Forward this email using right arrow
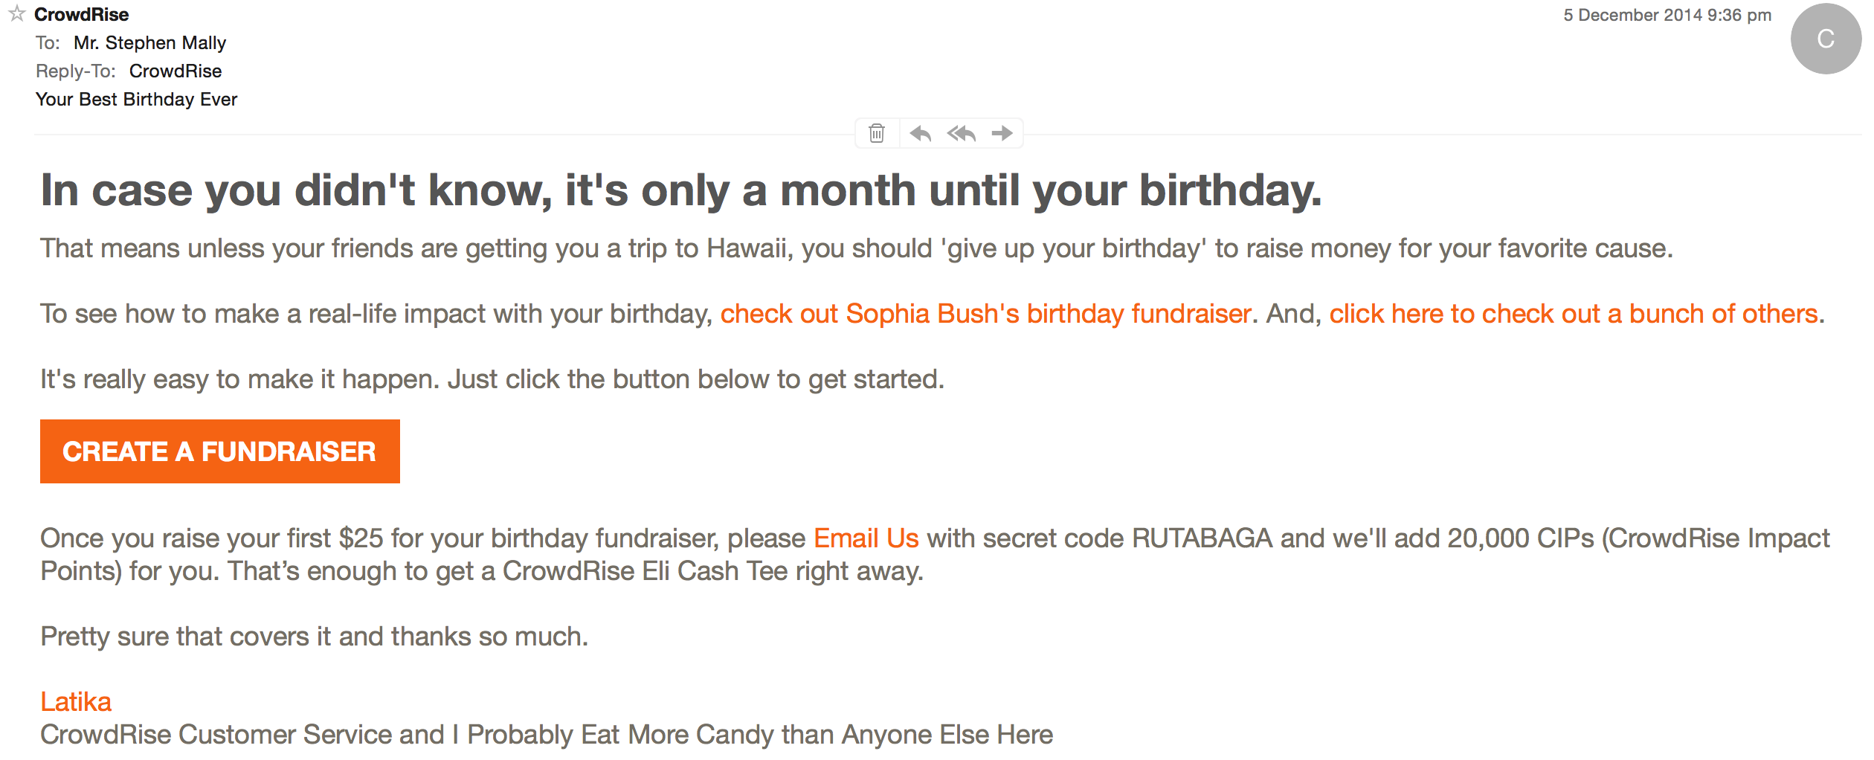The height and width of the screenshot is (760, 1874). (1002, 133)
